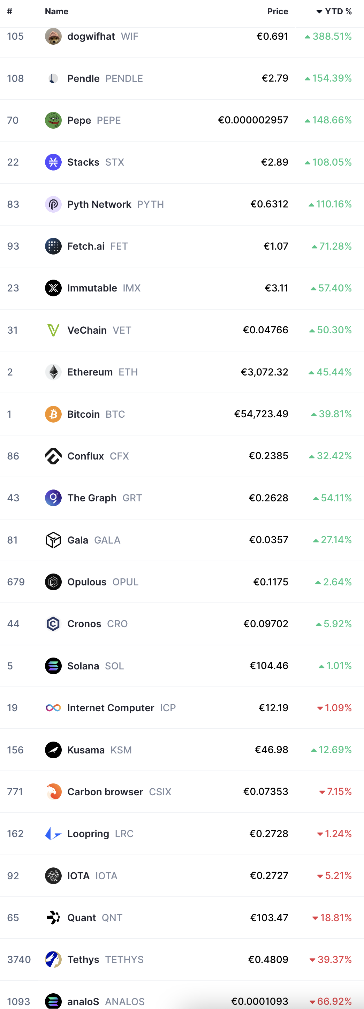Screen dimensions: 364x1009
Task: Select the Quant QNT table row
Action: [182, 918]
